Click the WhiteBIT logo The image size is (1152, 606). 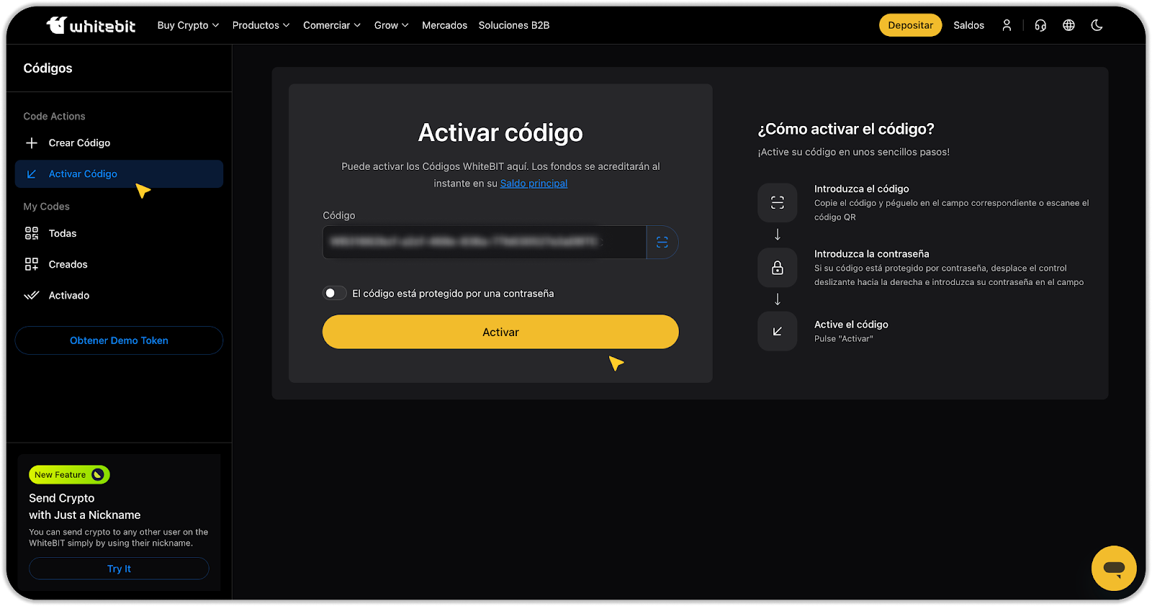pos(91,25)
